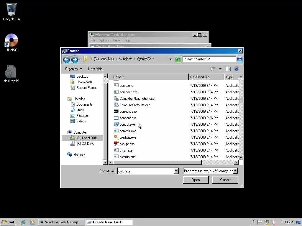The height and width of the screenshot is (226, 302).
Task: Select csrss.exe file name
Action: 126,150
